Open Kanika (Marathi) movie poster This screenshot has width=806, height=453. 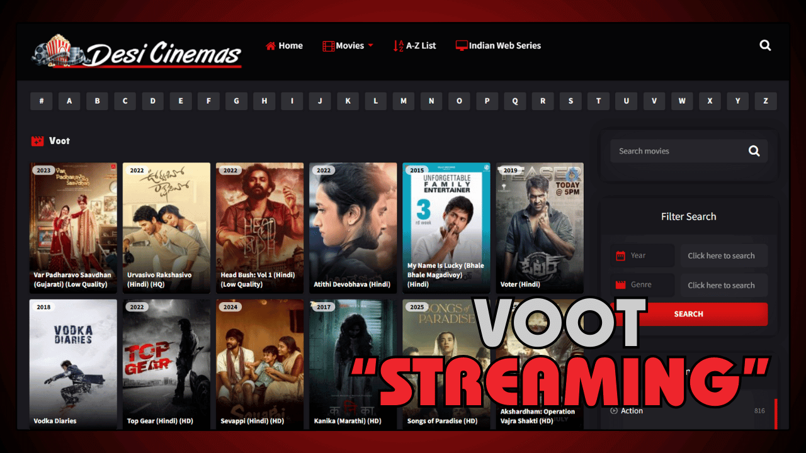pyautogui.click(x=353, y=364)
